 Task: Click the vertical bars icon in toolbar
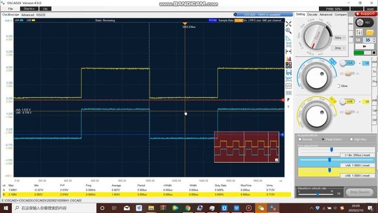pos(288,93)
